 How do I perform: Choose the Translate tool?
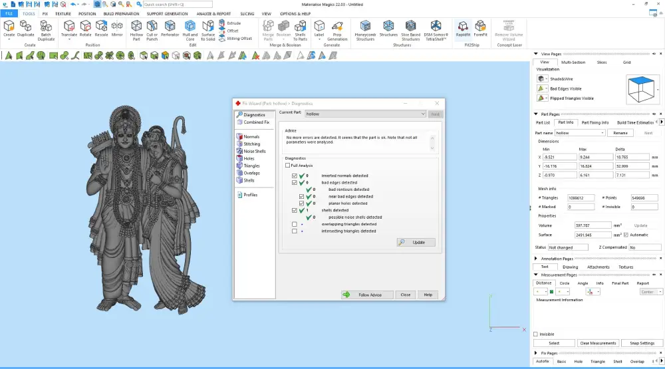[69, 29]
